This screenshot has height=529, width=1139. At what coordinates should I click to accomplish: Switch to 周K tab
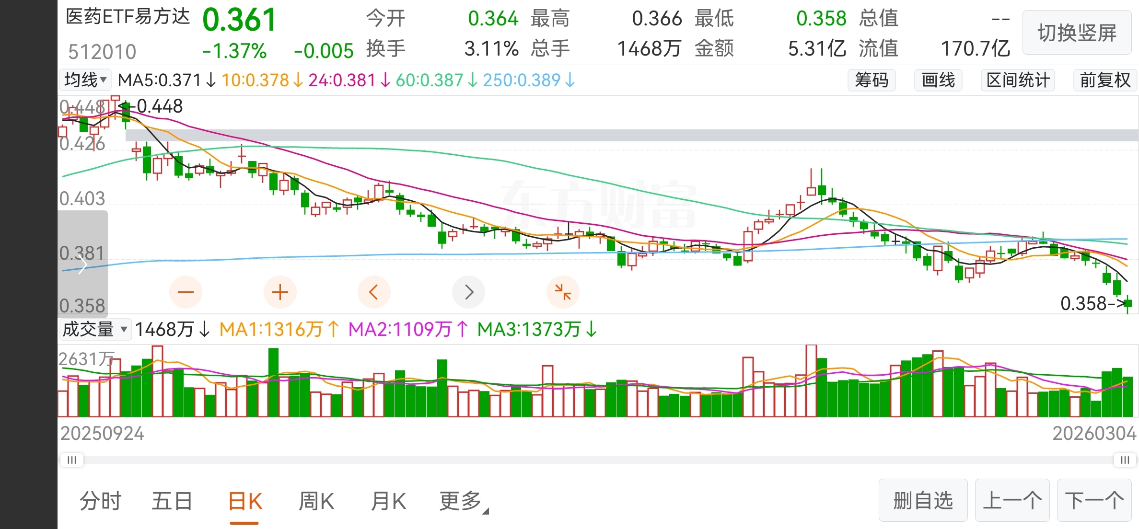tap(316, 501)
